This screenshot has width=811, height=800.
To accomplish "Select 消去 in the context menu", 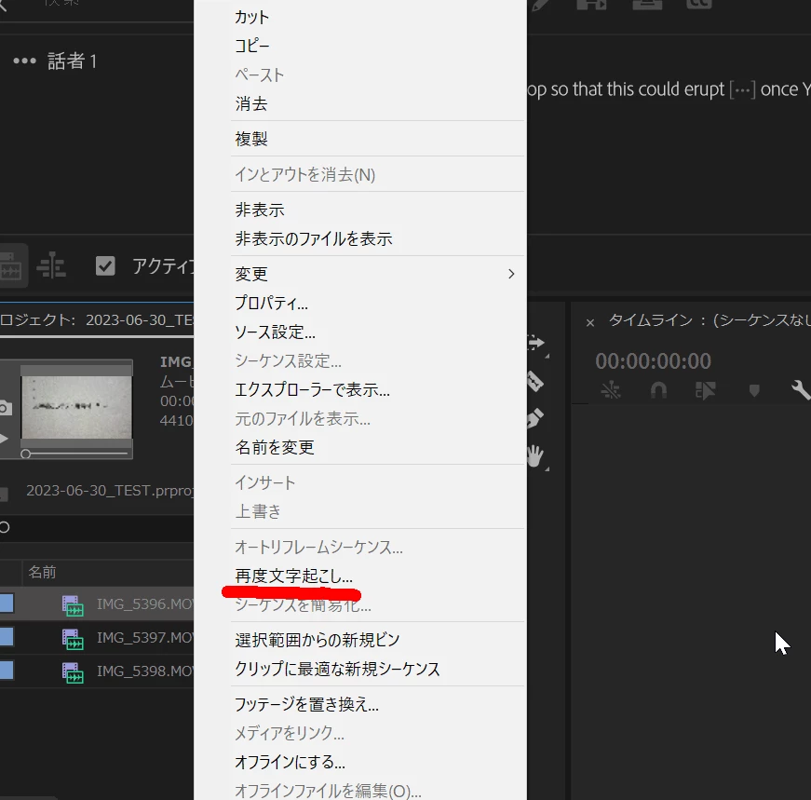I will click(x=250, y=104).
